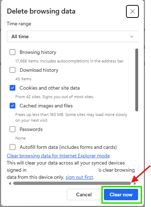The height and width of the screenshot is (207, 151).
Task: Click the Cancel button
Action: (84, 195)
